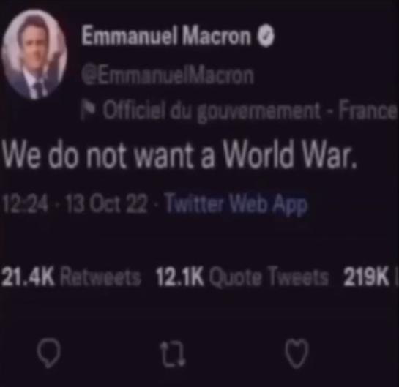The image size is (399, 387).
Task: Retweet using the retweet arrows icon
Action: (x=173, y=354)
